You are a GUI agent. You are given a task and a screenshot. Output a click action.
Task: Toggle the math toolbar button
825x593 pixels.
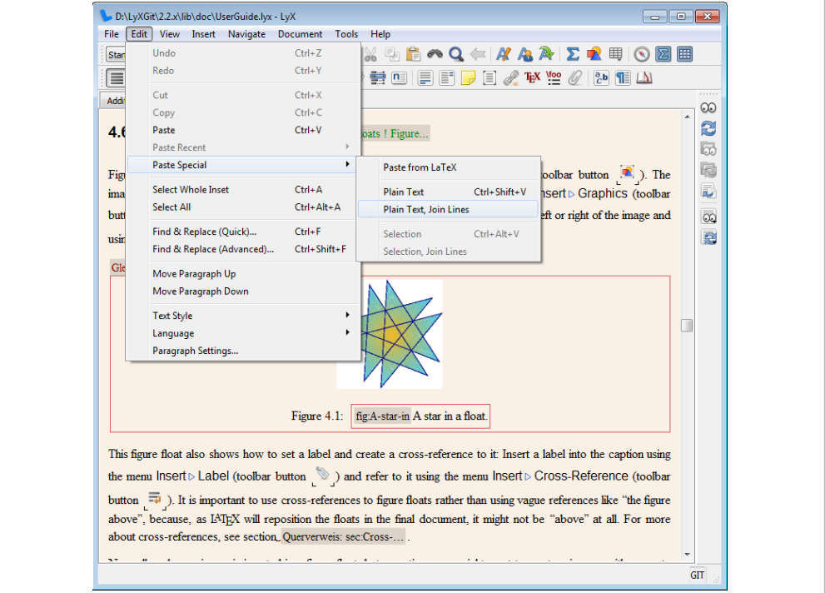pos(663,54)
